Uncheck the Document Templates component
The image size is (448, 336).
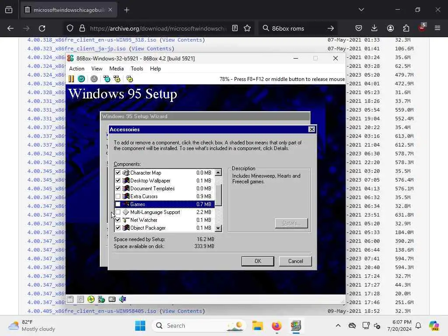point(118,188)
